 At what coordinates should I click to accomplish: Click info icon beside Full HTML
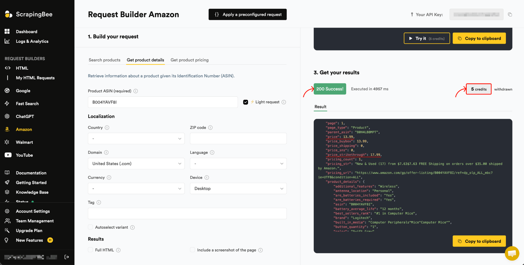[x=118, y=250]
